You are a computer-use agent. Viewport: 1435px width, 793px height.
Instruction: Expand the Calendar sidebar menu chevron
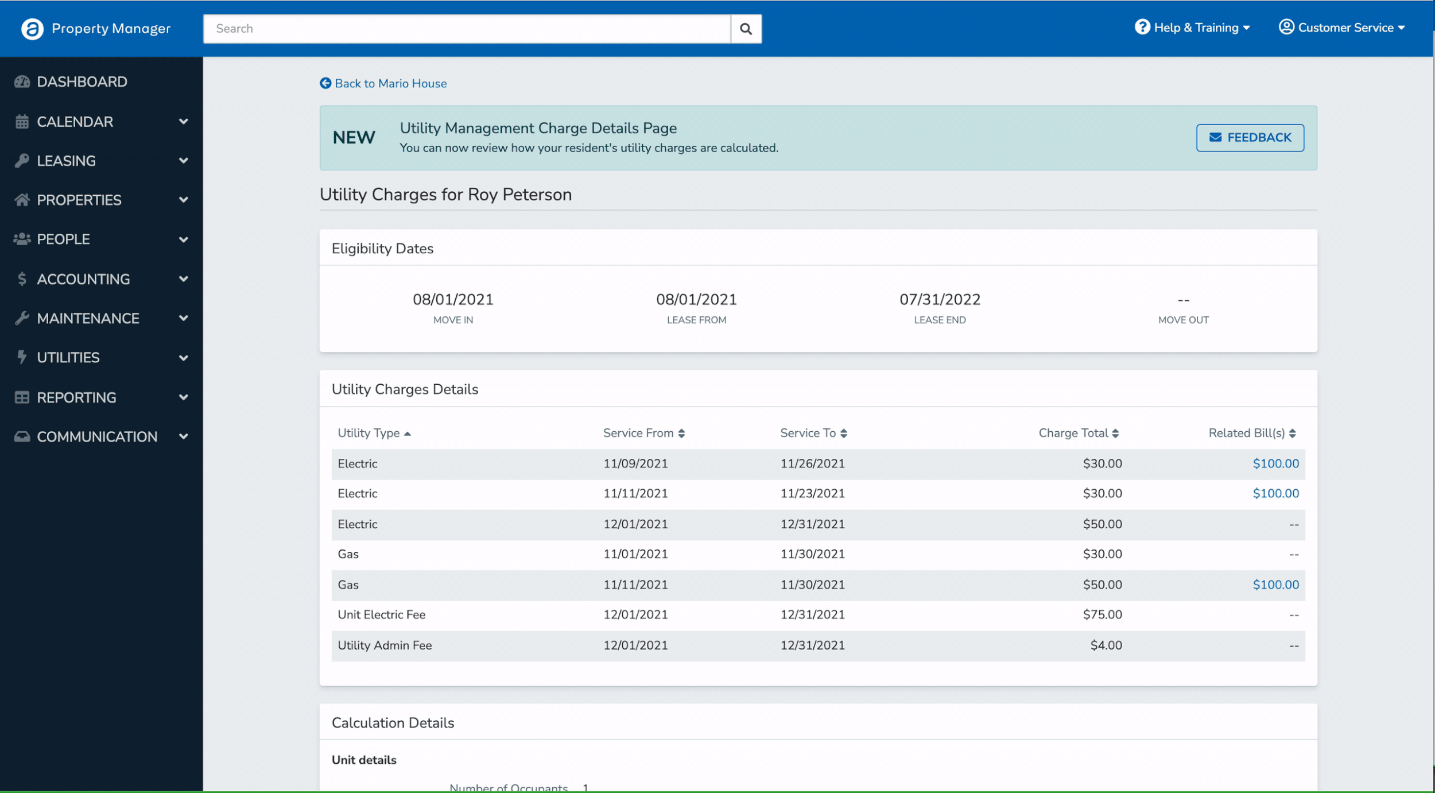tap(183, 121)
